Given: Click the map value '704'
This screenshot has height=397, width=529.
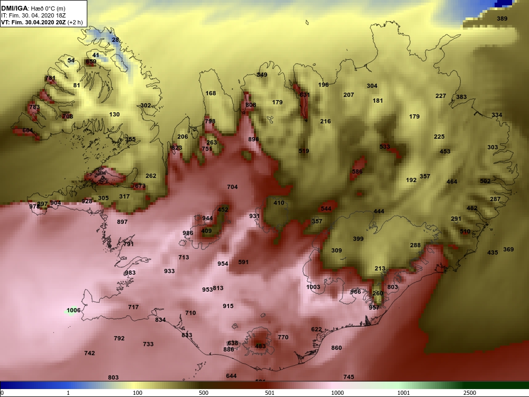Looking at the screenshot, I should pos(232,187).
